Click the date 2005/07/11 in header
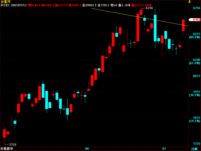The image size is (201, 151). 19,5
